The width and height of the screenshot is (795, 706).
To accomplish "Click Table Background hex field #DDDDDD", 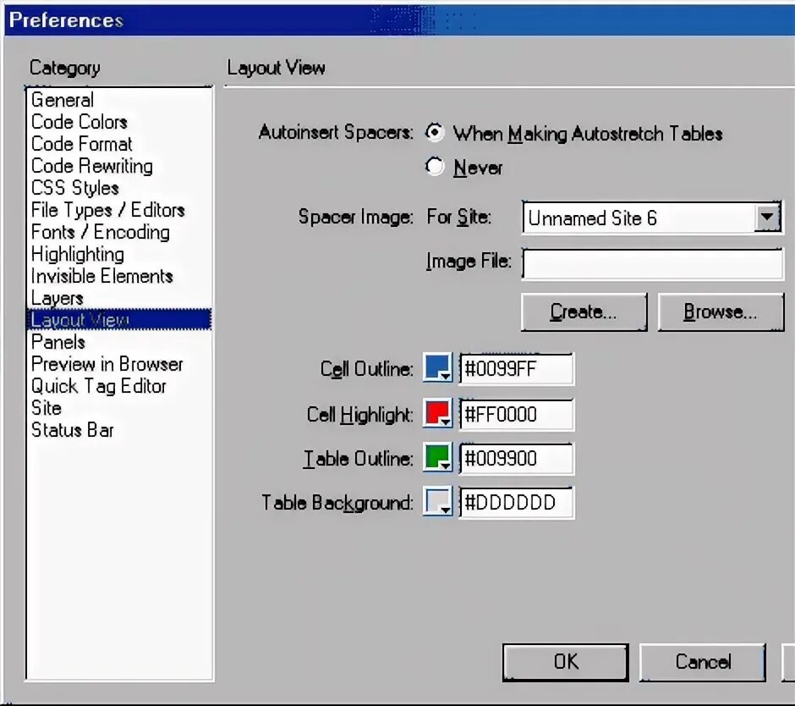I will pyautogui.click(x=517, y=503).
